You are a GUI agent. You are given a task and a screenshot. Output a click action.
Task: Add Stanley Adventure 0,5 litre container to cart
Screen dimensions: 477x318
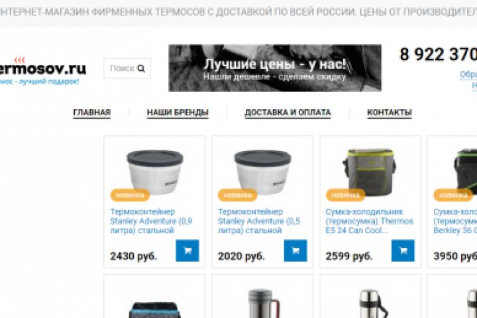295,250
